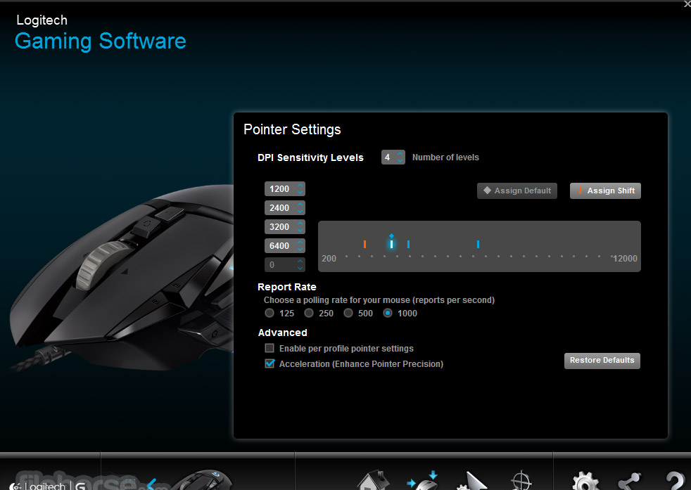Select 500 report rate
This screenshot has width=691, height=490.
coord(348,313)
